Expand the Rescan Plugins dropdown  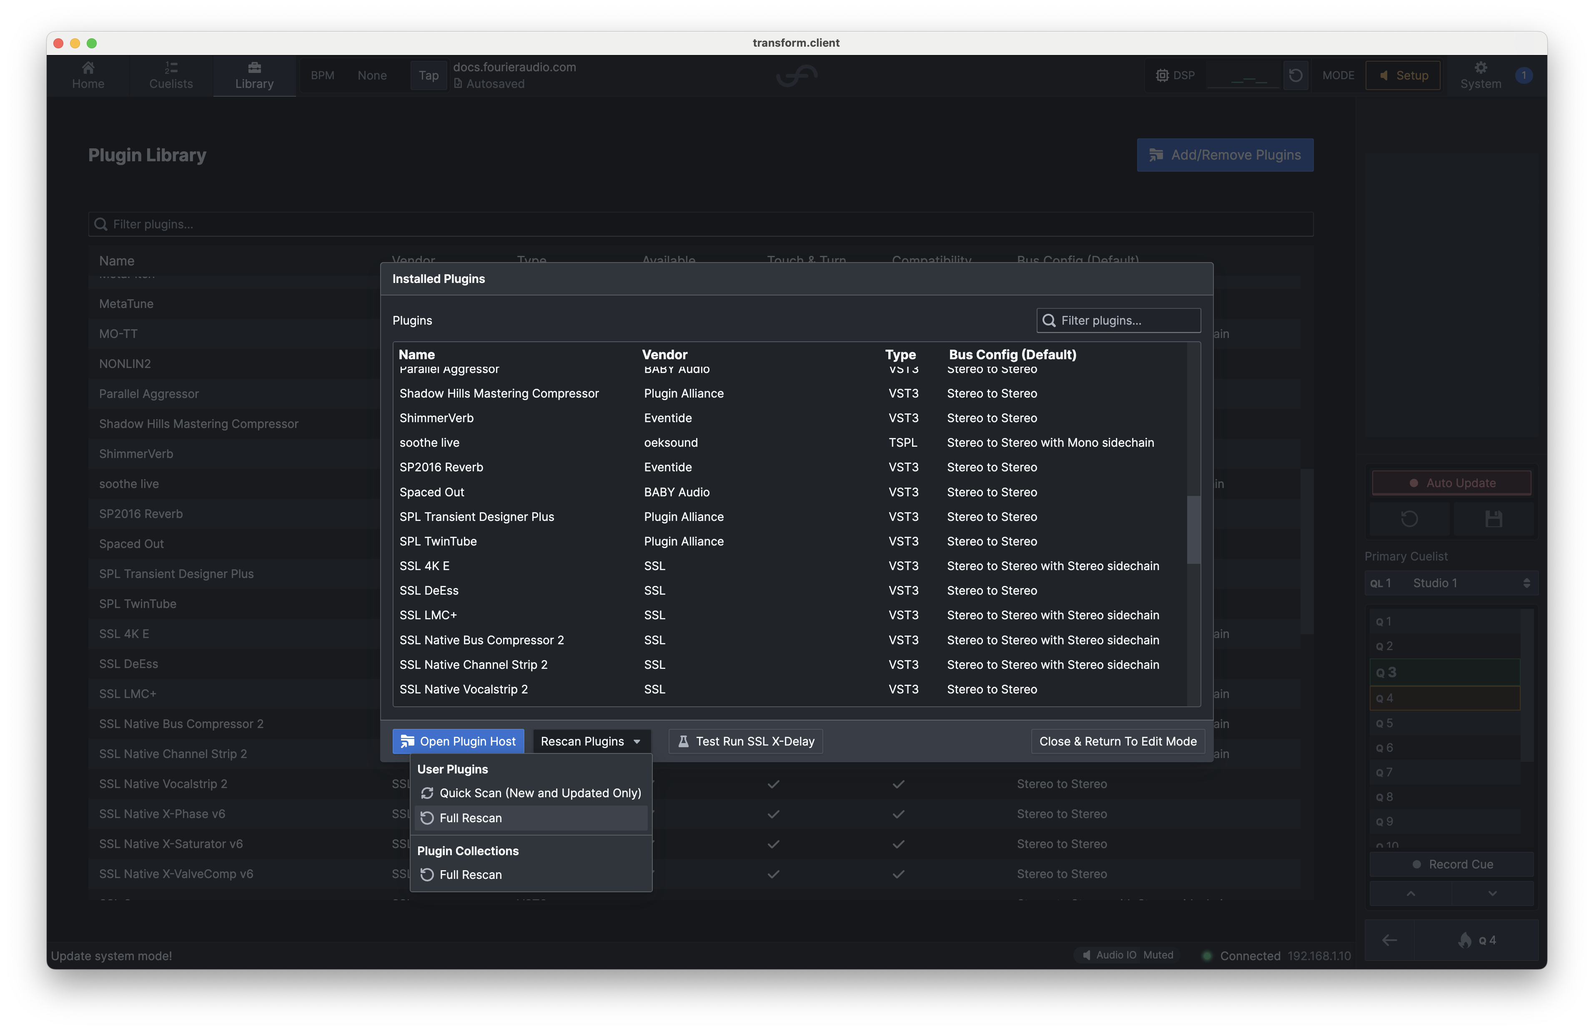tap(591, 741)
